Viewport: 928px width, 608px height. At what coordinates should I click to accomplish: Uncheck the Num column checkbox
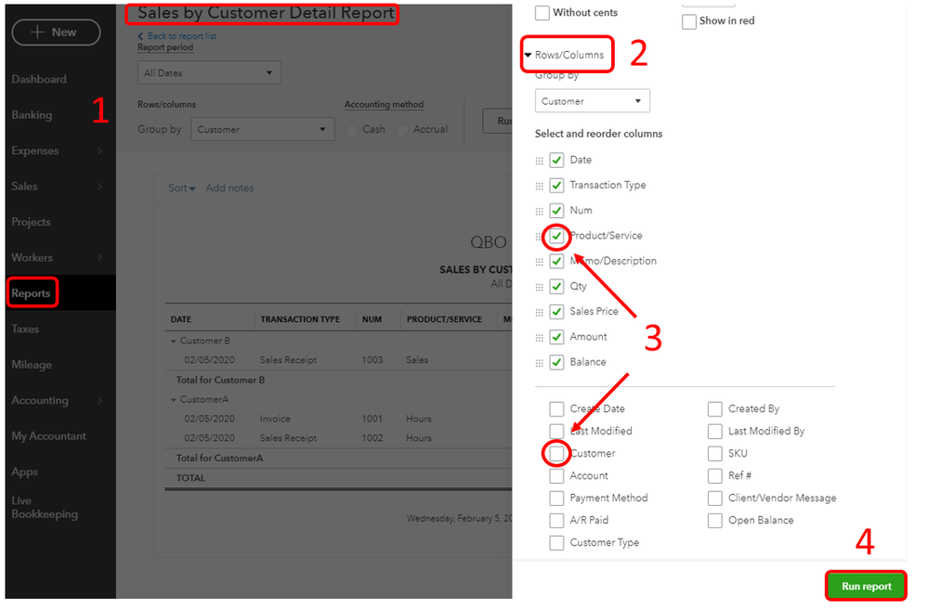[556, 211]
